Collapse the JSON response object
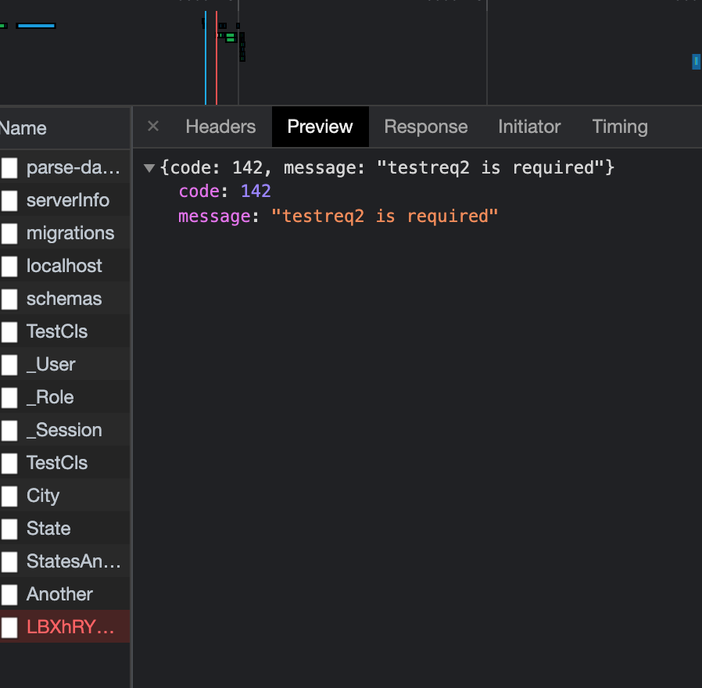This screenshot has width=702, height=688. click(x=149, y=168)
